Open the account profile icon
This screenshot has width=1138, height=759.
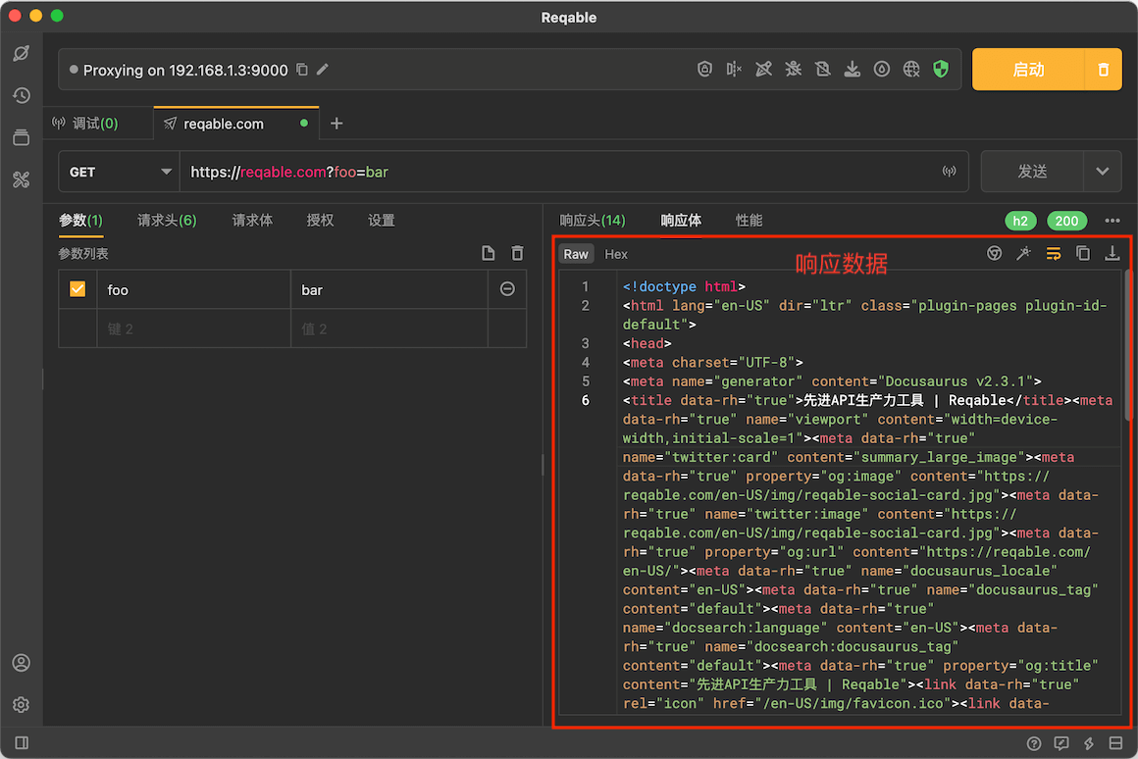22,663
